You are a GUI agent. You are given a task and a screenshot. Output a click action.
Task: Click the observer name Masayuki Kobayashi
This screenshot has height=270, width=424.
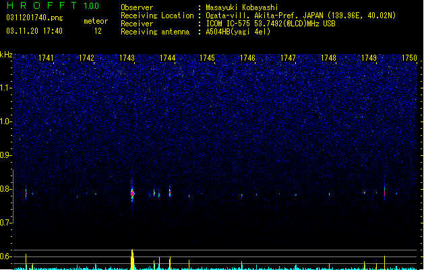pos(242,7)
